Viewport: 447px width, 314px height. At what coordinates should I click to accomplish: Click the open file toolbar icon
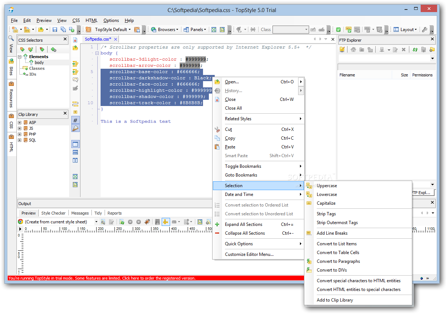41,30
